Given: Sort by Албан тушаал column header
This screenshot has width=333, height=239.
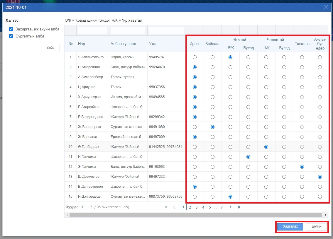Looking at the screenshot, I should pyautogui.click(x=123, y=44).
